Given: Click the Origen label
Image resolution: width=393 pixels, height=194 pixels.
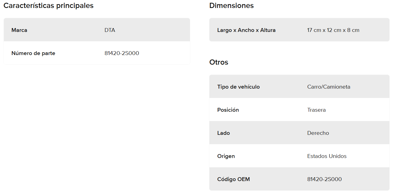Looking at the screenshot, I should point(226,156).
